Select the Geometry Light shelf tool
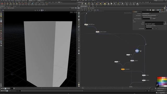 93,4
